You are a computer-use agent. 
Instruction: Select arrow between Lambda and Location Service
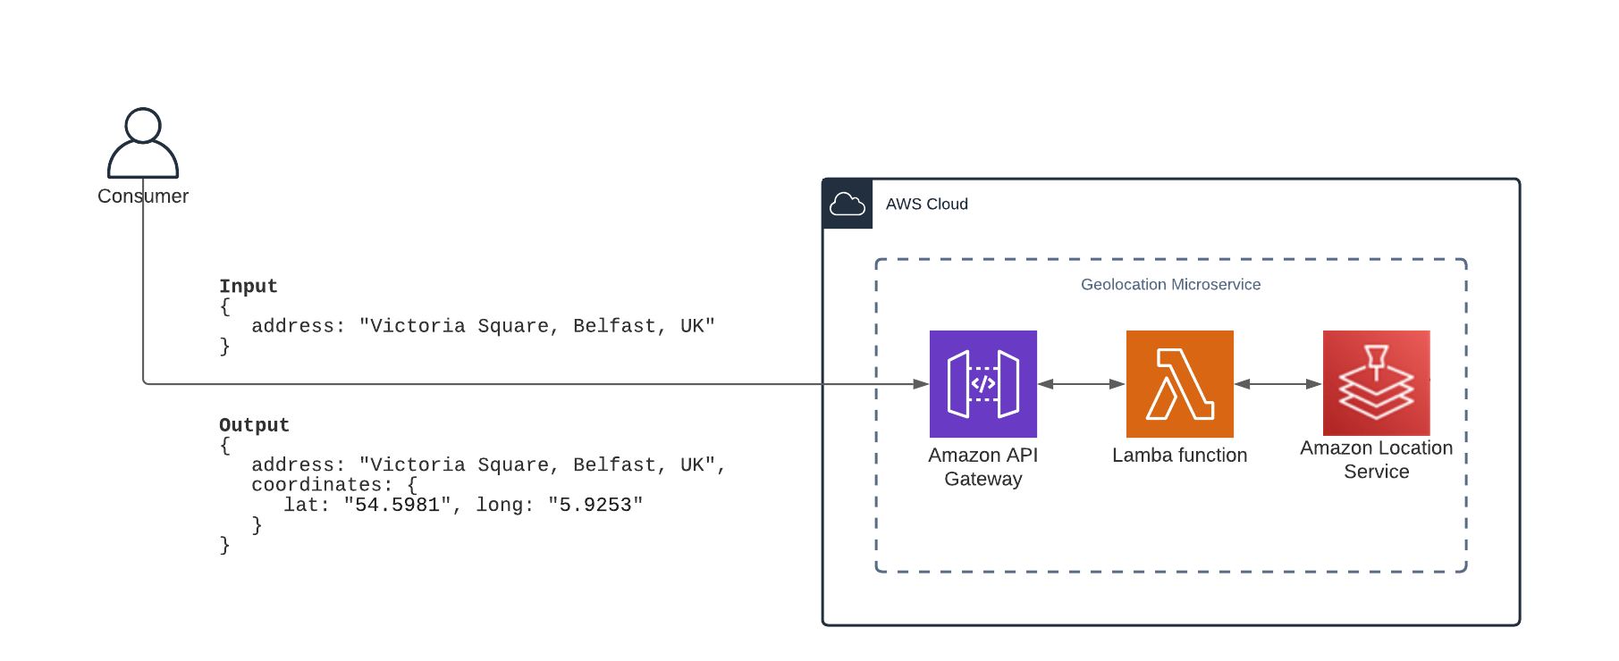click(1278, 384)
